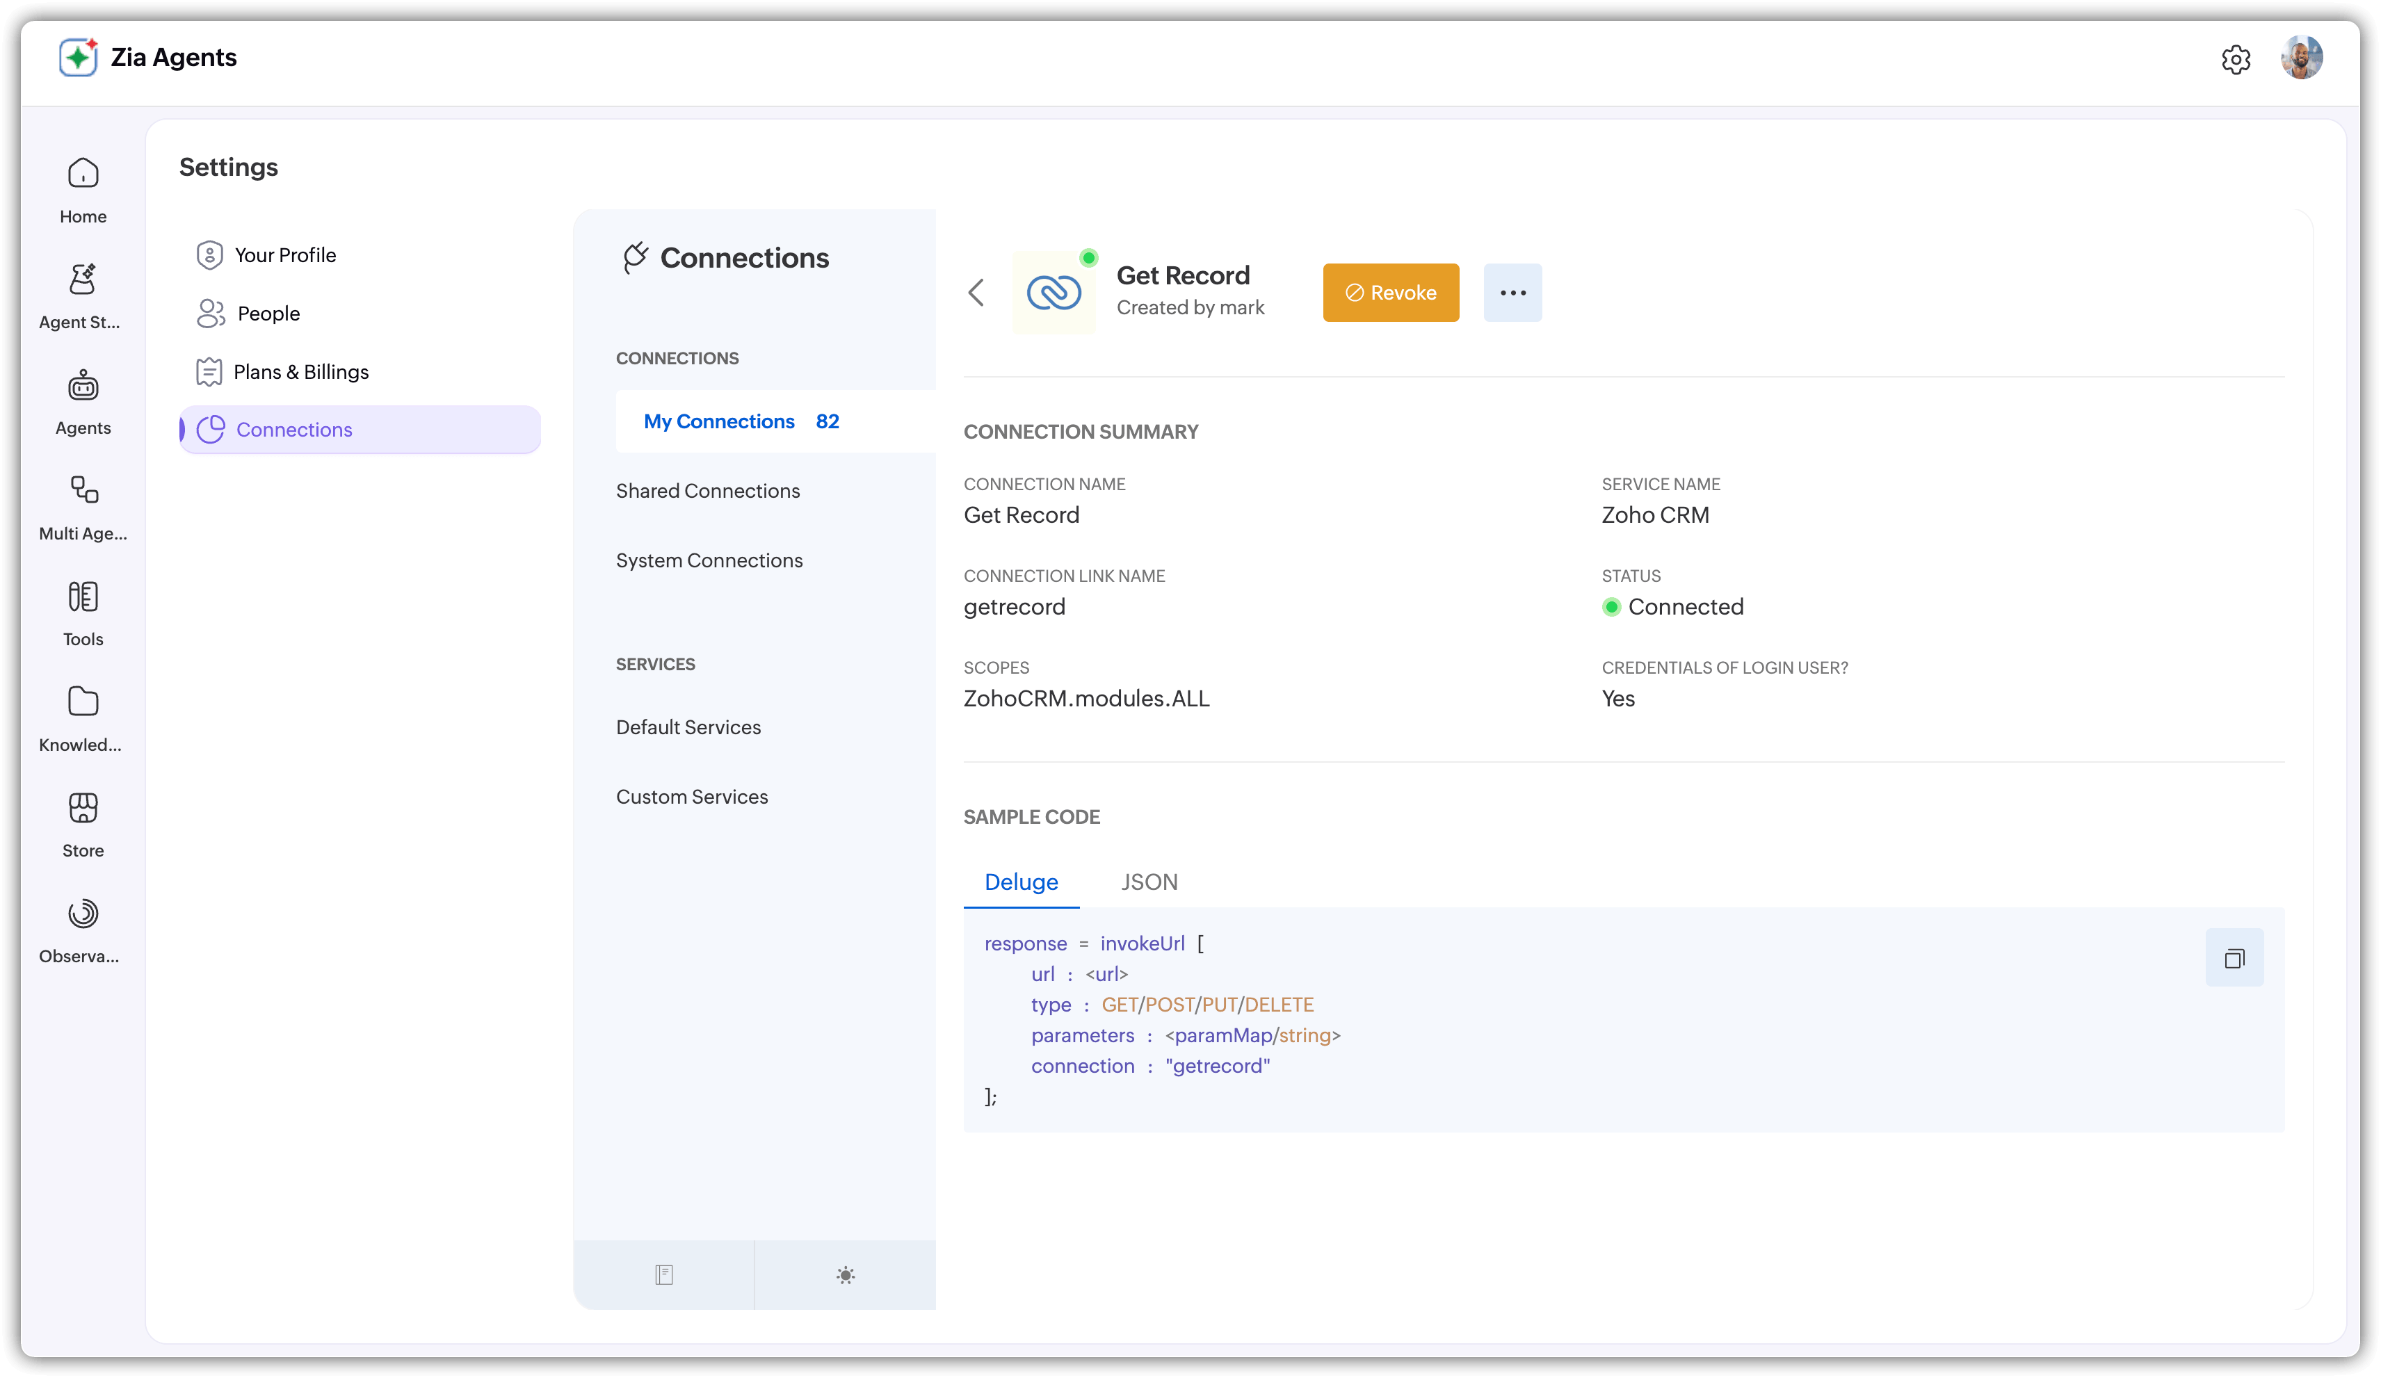2381x1378 pixels.
Task: Open the Tools sidebar icon
Action: click(x=83, y=612)
